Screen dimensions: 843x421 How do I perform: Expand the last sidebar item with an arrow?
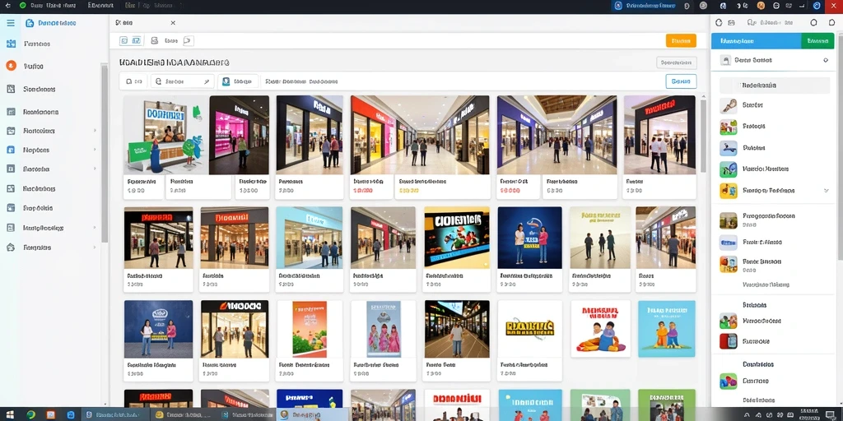click(95, 248)
